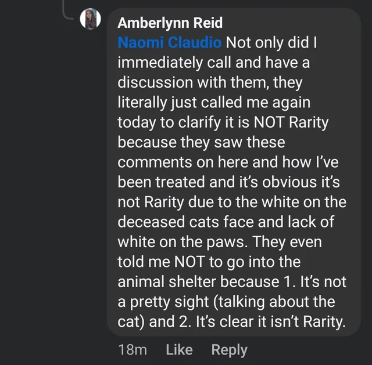Click the capitalized 'NOT' before Rarity
Viewport: 372px width, 365px height.
click(x=269, y=122)
